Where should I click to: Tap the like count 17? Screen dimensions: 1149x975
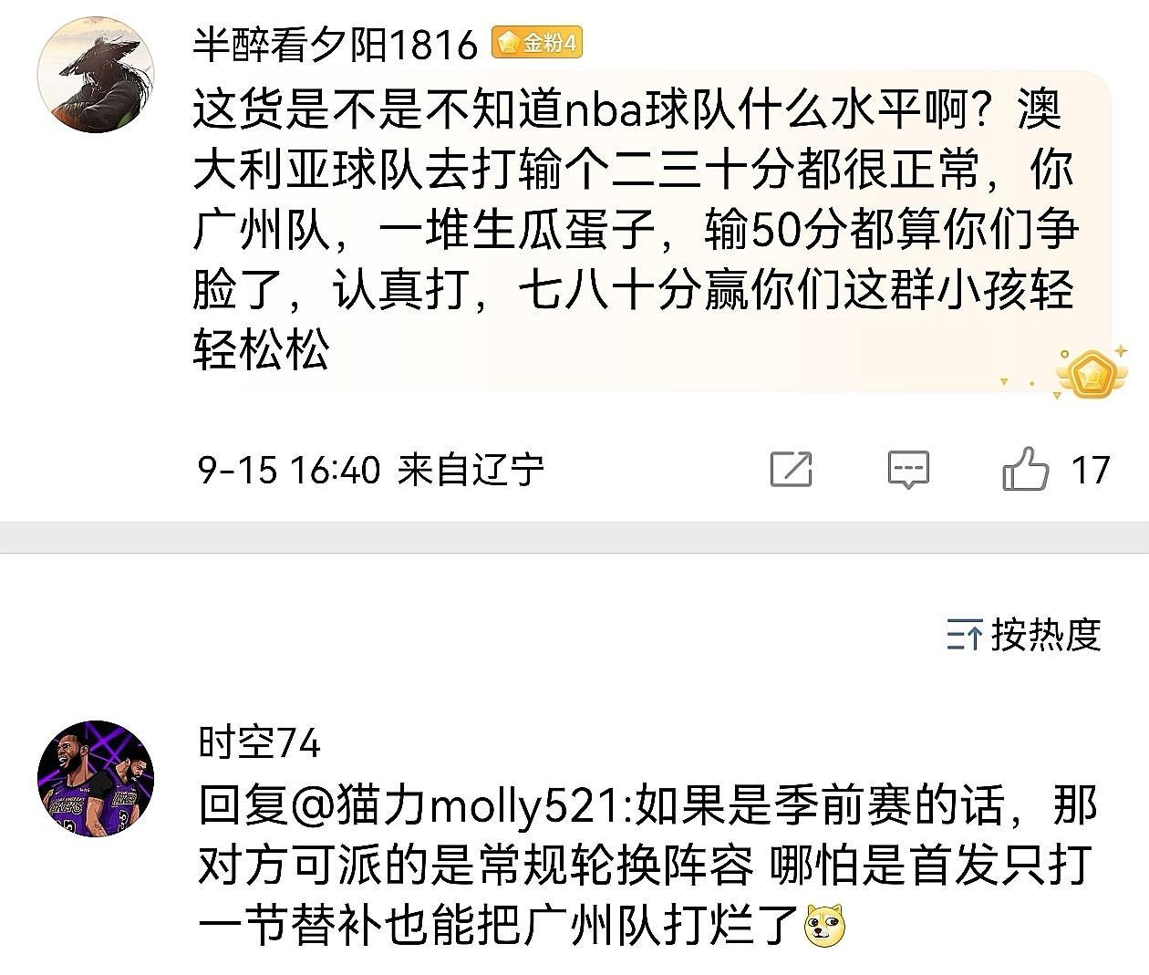point(1090,470)
